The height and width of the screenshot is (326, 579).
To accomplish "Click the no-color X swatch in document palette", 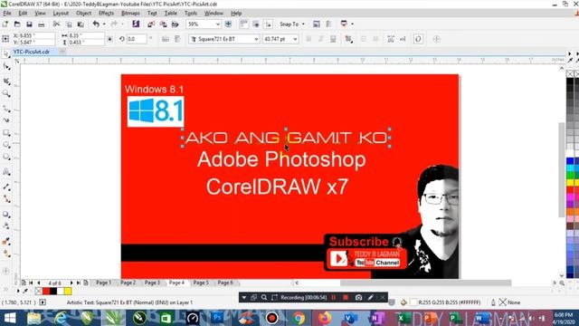I will coord(38,292).
